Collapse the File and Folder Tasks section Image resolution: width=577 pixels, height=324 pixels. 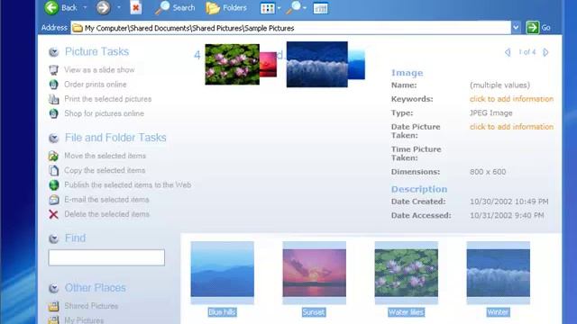[54, 138]
